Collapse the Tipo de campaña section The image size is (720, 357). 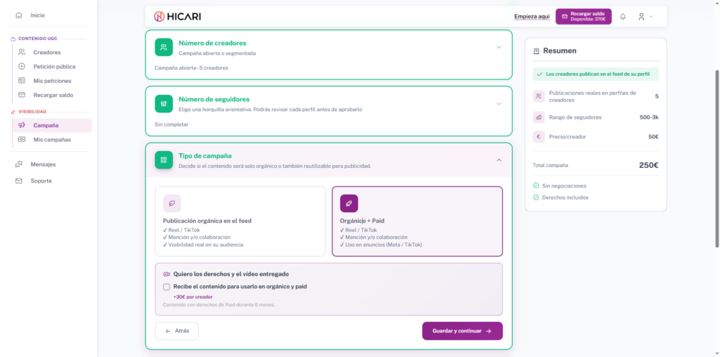pos(499,160)
